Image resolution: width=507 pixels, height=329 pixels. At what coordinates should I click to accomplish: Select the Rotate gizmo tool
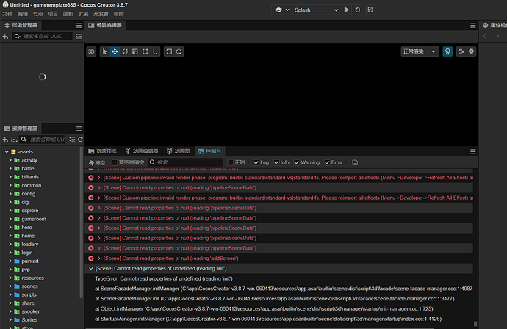125,51
